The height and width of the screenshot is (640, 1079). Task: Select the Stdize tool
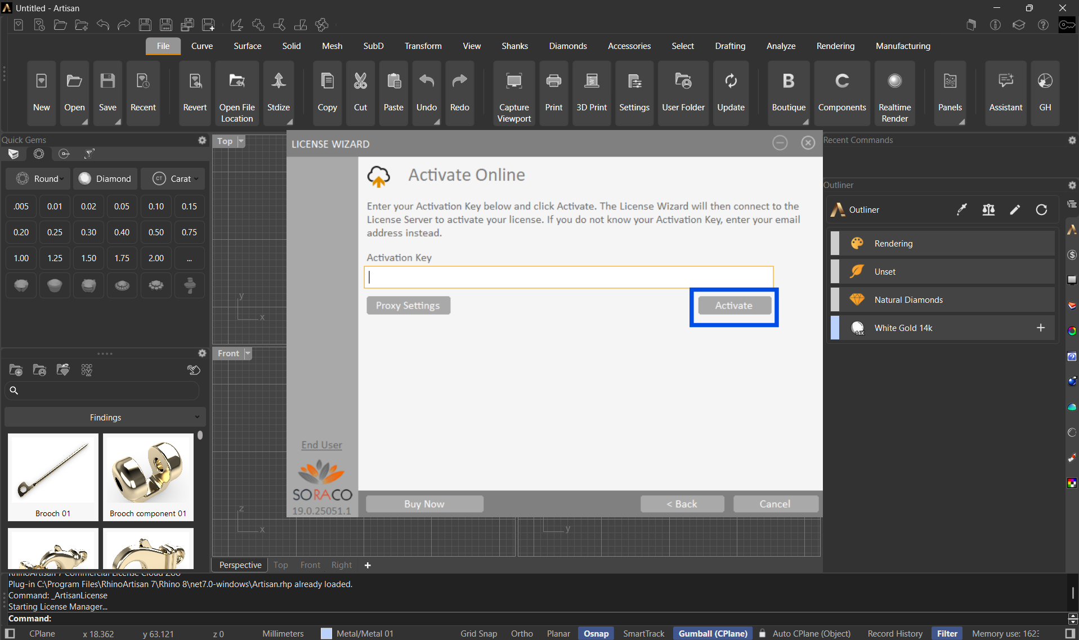tap(279, 92)
